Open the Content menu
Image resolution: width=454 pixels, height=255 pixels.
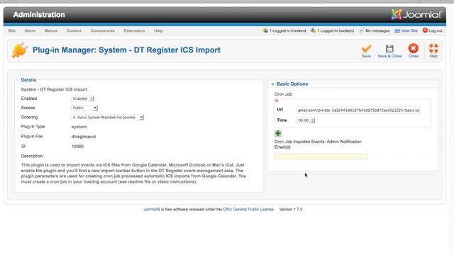pos(74,30)
